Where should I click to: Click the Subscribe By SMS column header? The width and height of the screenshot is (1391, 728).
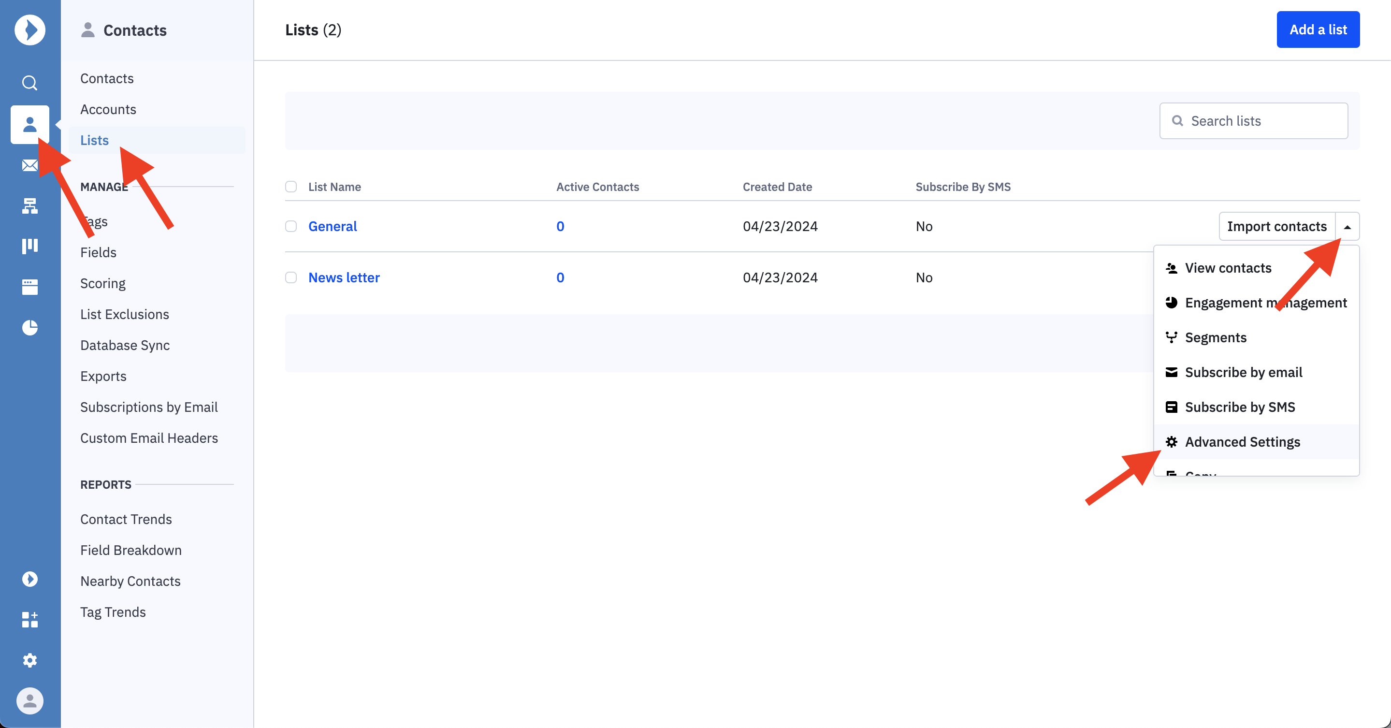(x=963, y=187)
